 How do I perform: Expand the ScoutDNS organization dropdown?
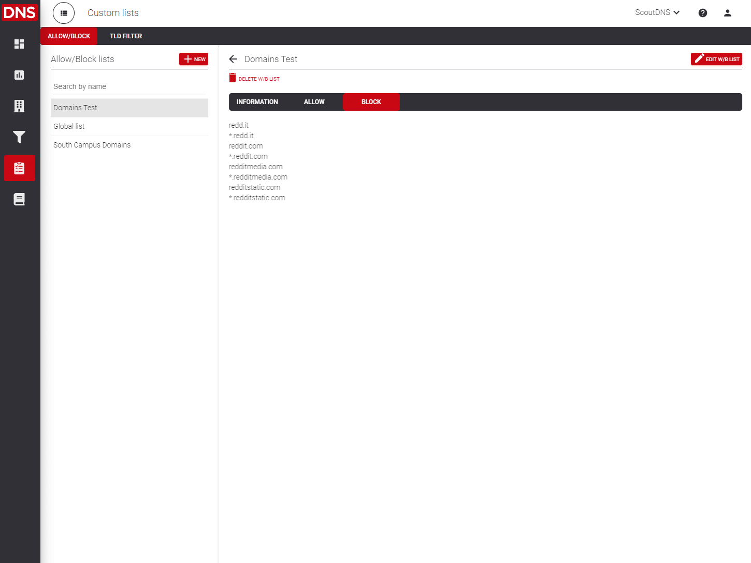(x=657, y=12)
